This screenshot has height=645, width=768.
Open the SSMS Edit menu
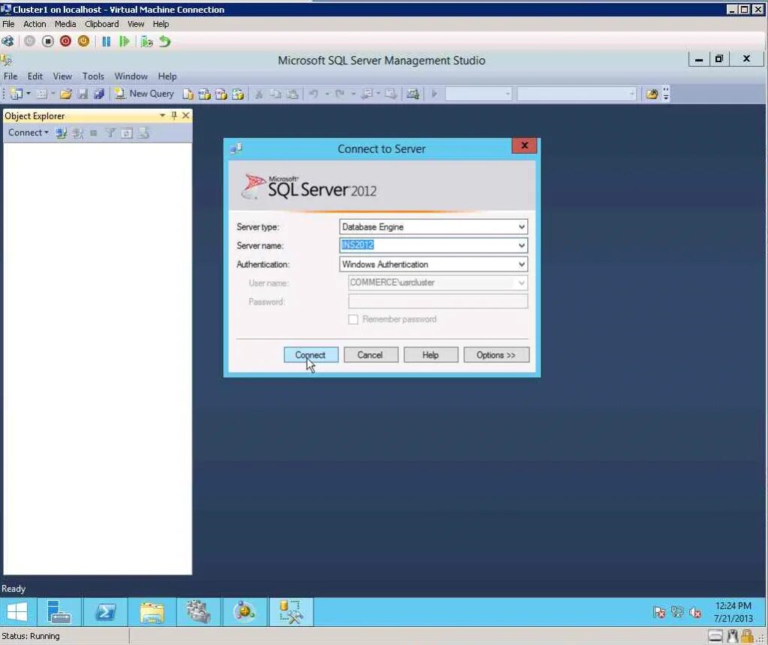pos(34,76)
